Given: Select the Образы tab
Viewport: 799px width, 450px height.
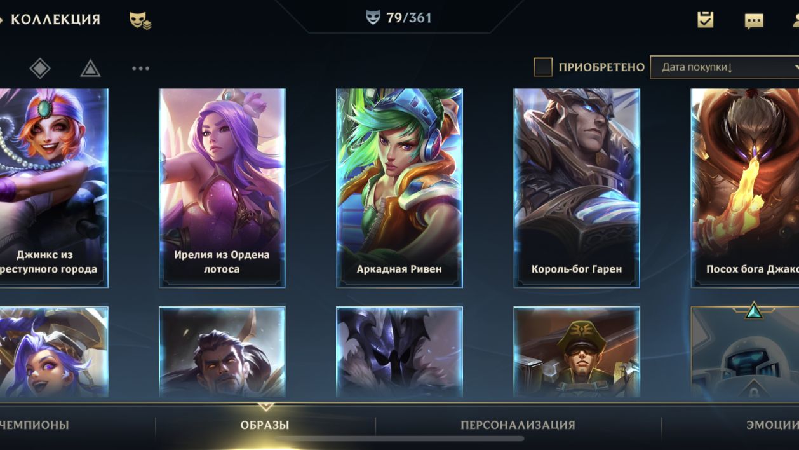Looking at the screenshot, I should click(x=265, y=425).
